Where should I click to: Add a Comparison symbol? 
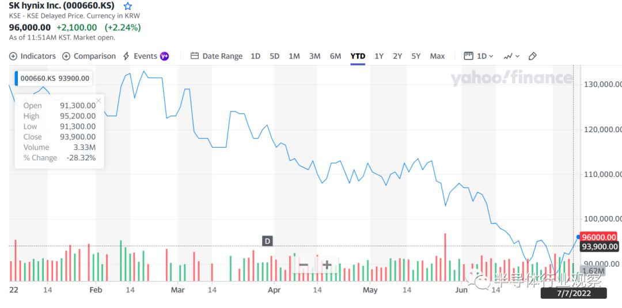[66, 56]
